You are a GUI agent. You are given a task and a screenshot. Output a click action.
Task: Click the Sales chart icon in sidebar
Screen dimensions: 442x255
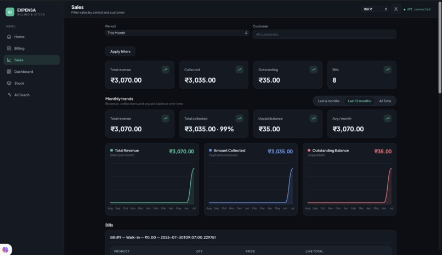pyautogui.click(x=9, y=60)
